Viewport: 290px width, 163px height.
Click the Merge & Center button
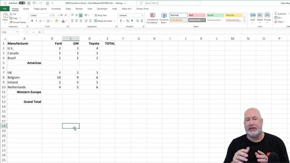(x=103, y=21)
